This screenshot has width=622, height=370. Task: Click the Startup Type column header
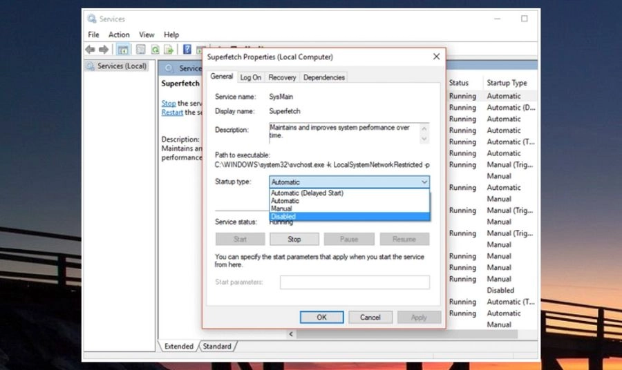tap(507, 83)
